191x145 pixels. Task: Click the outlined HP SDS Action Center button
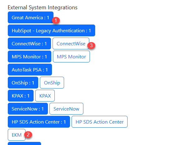click(x=100, y=122)
